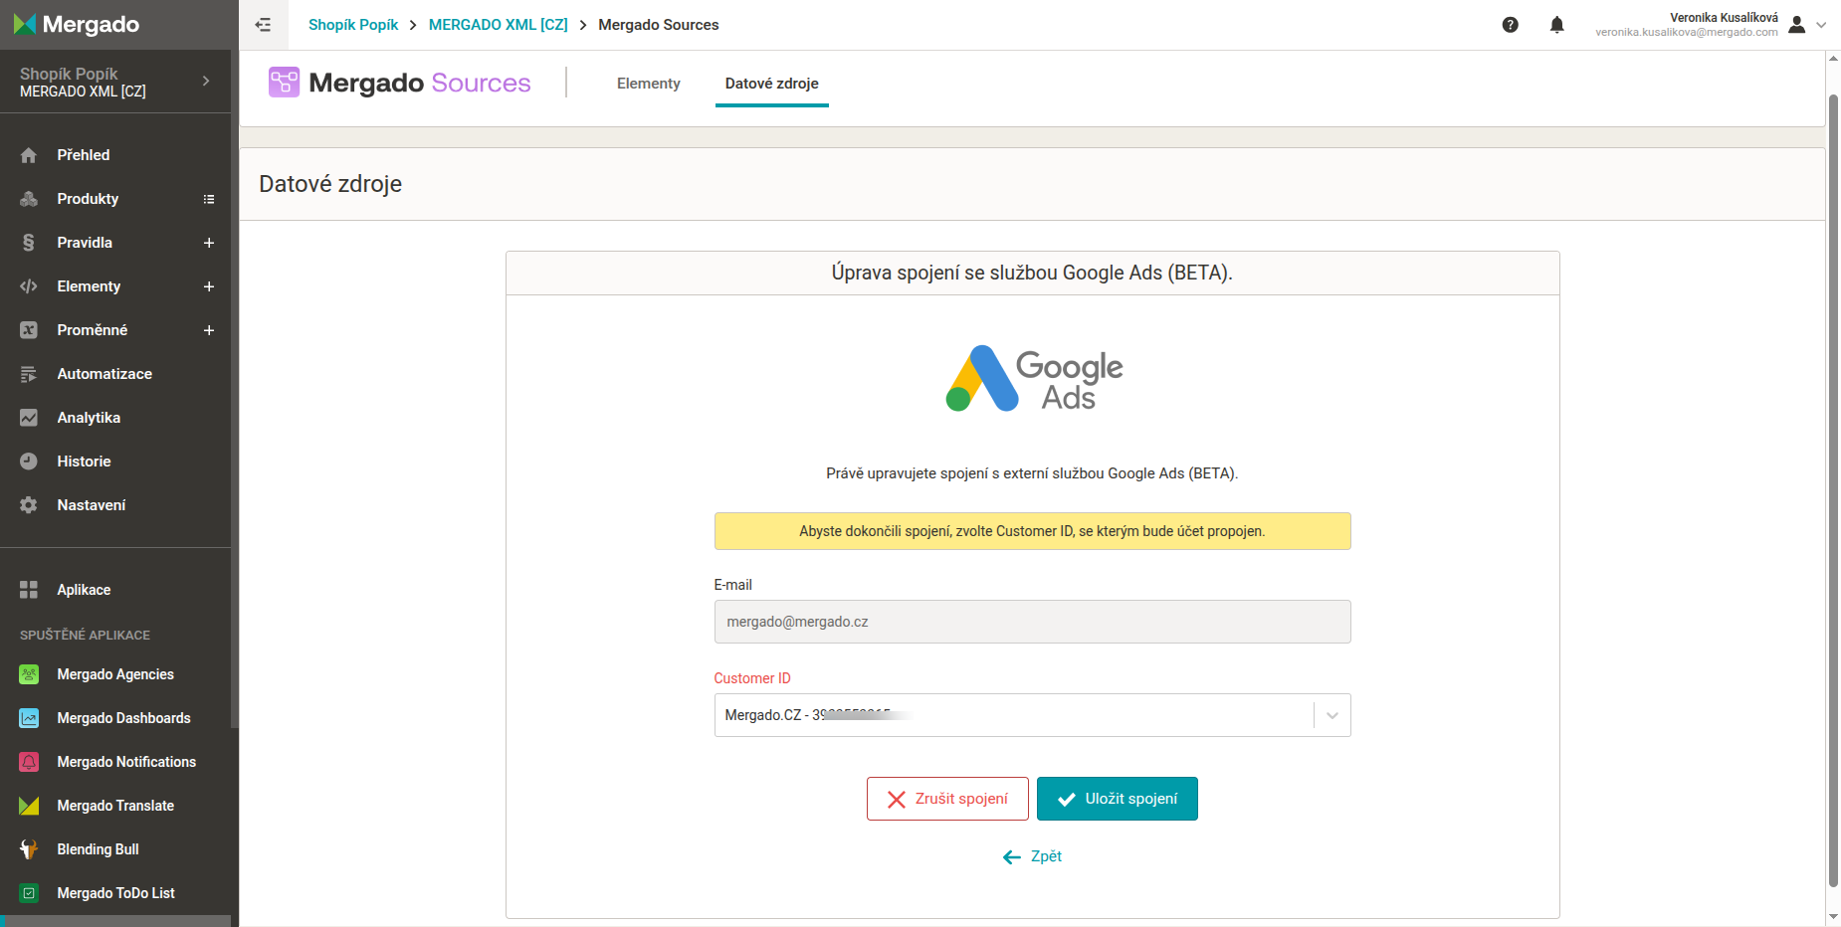1841x927 pixels.
Task: Click the Historie clock icon
Action: pyautogui.click(x=29, y=462)
